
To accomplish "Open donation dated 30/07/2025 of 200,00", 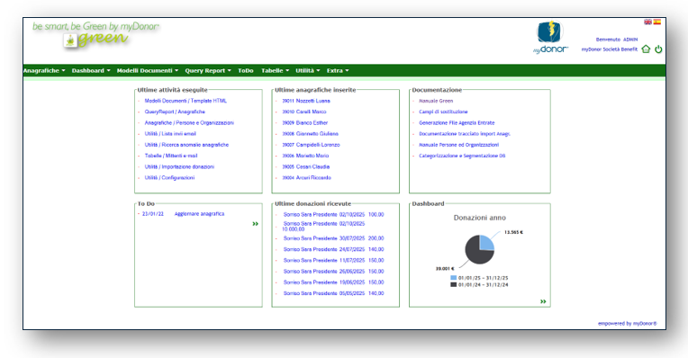I will click(x=333, y=238).
